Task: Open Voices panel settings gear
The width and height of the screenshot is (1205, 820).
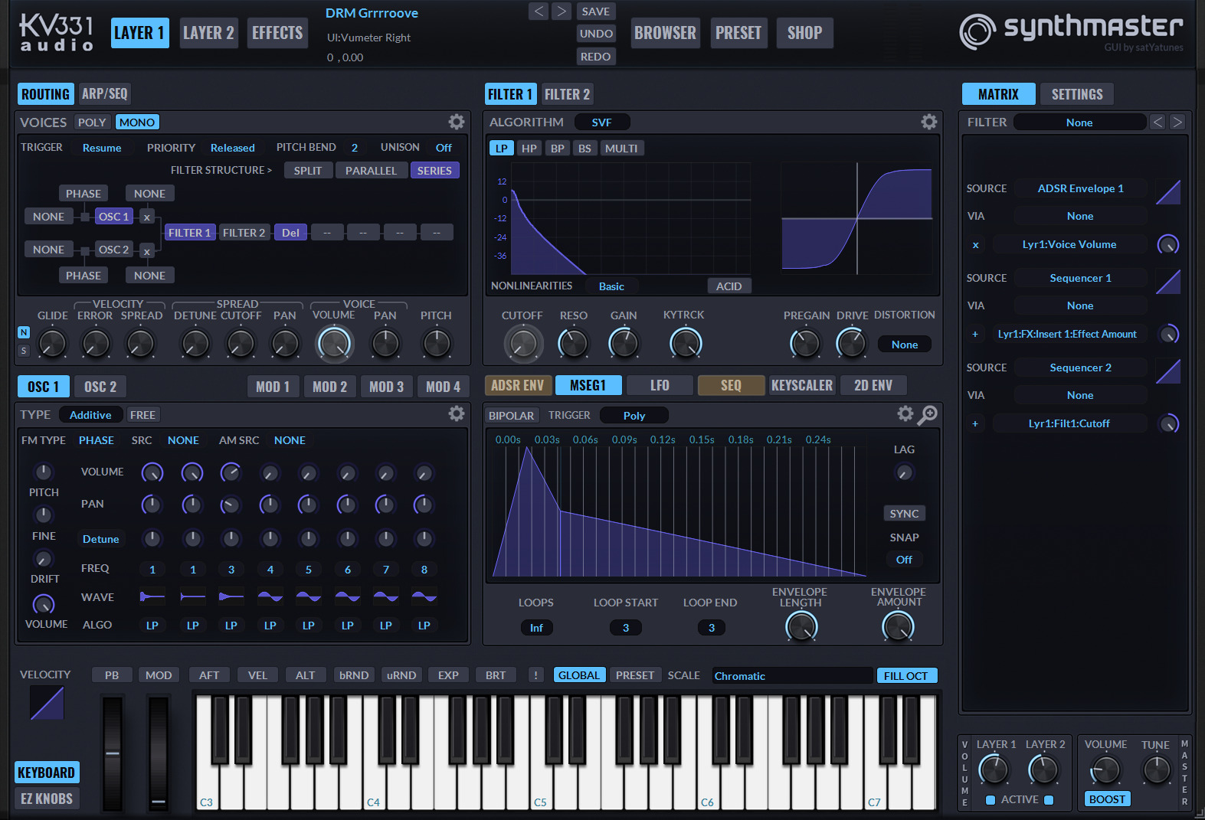Action: 457,122
